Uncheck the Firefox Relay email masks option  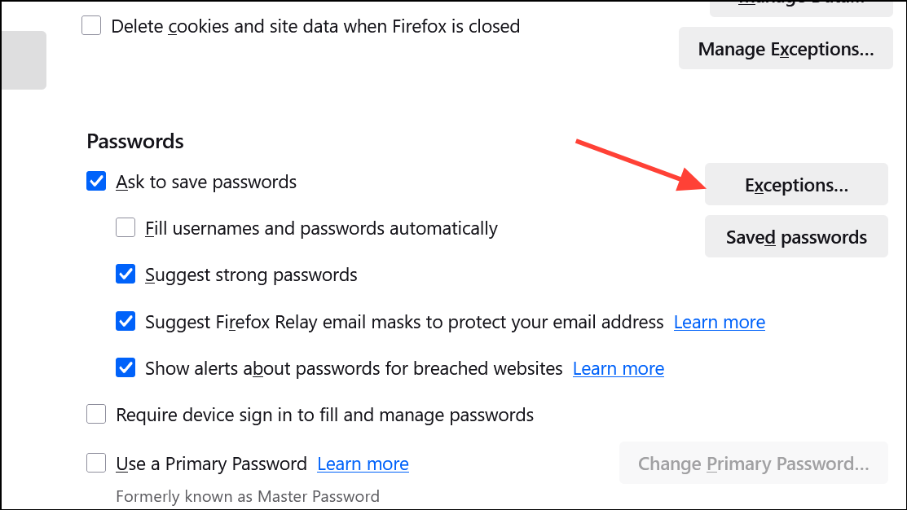point(125,321)
